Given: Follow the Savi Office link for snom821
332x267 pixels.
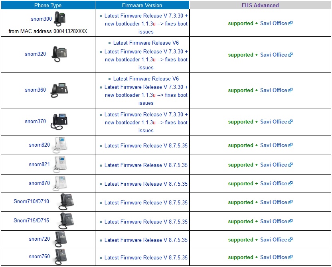Looking at the screenshot, I should click(276, 165).
